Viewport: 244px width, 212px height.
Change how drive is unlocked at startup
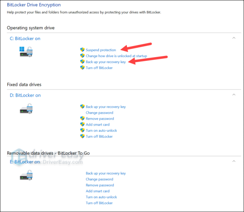116,56
